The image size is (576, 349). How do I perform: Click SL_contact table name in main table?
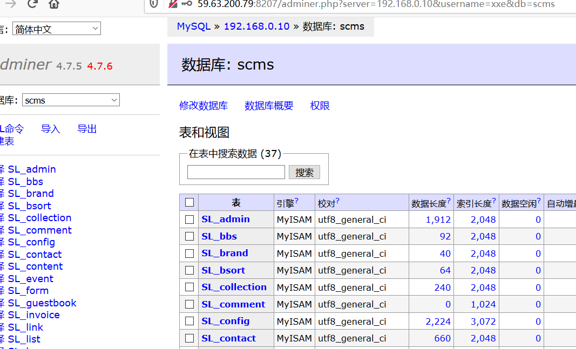(228, 338)
